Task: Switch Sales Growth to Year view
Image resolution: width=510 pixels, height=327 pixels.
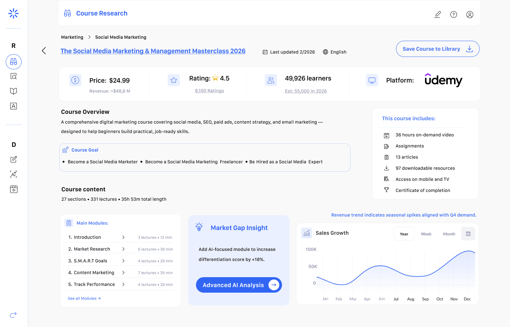Action: 404,234
